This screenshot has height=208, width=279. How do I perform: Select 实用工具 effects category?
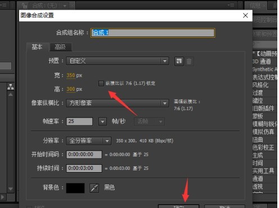coord(263,171)
